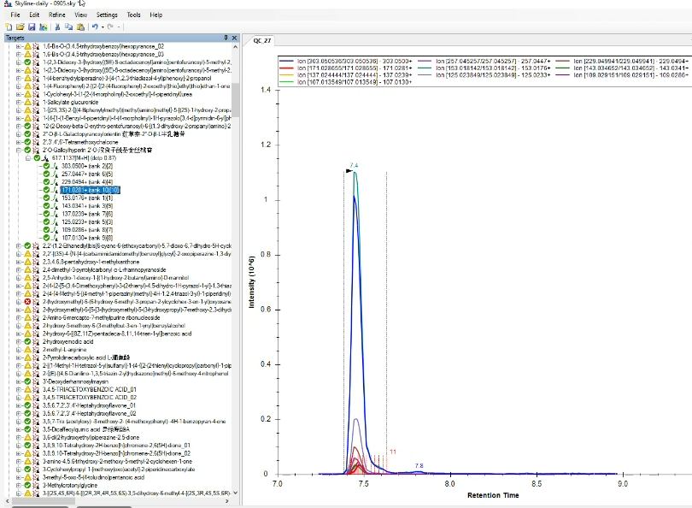This screenshot has height=508, width=692.
Task: Collapse the 617.1137[M+H] precursor node
Action: pyautogui.click(x=27, y=158)
